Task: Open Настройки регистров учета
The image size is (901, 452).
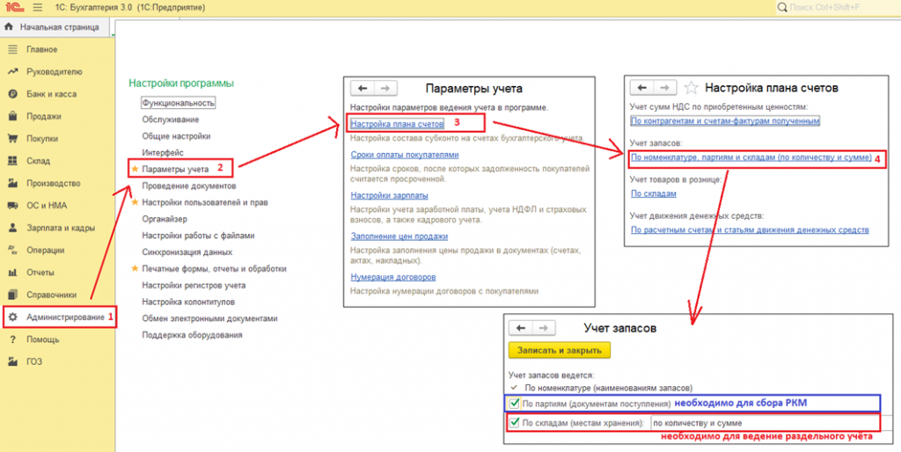Action: point(194,285)
